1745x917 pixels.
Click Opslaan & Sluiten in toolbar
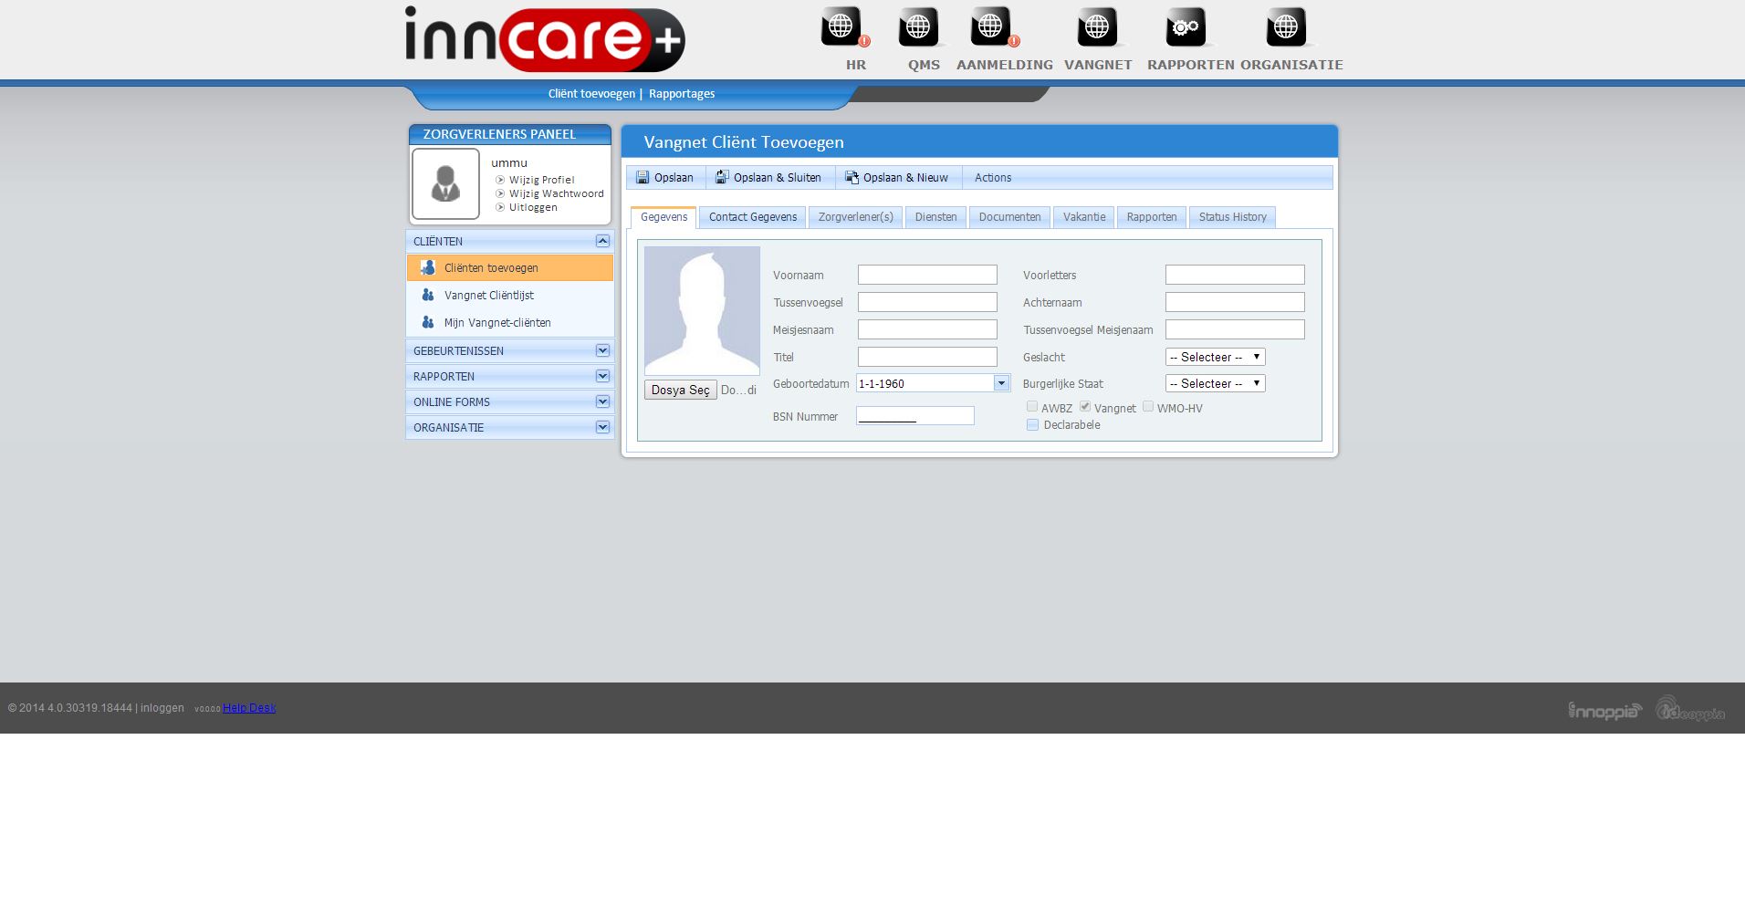[768, 178]
